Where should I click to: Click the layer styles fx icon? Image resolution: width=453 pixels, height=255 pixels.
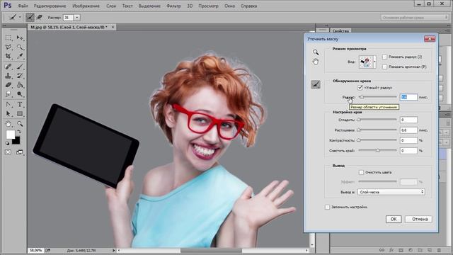point(391,250)
